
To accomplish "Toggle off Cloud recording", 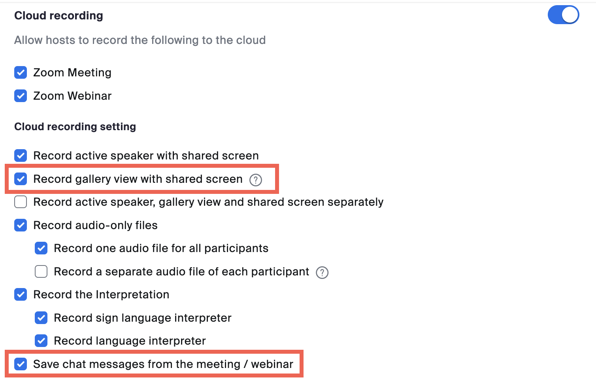I will pos(563,15).
